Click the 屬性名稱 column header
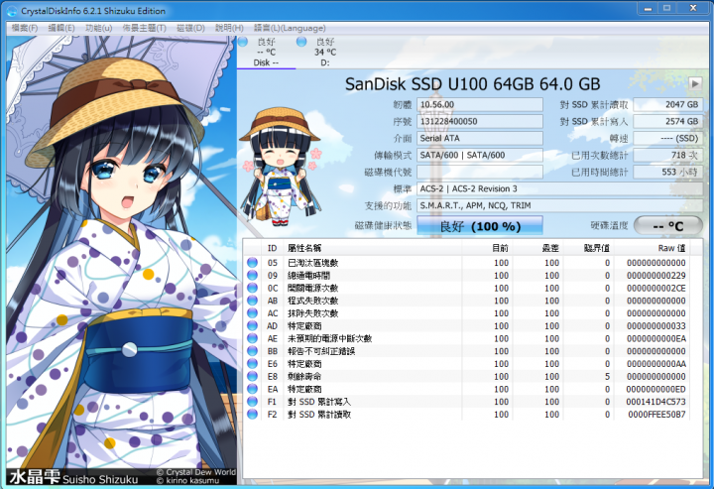 (x=373, y=248)
